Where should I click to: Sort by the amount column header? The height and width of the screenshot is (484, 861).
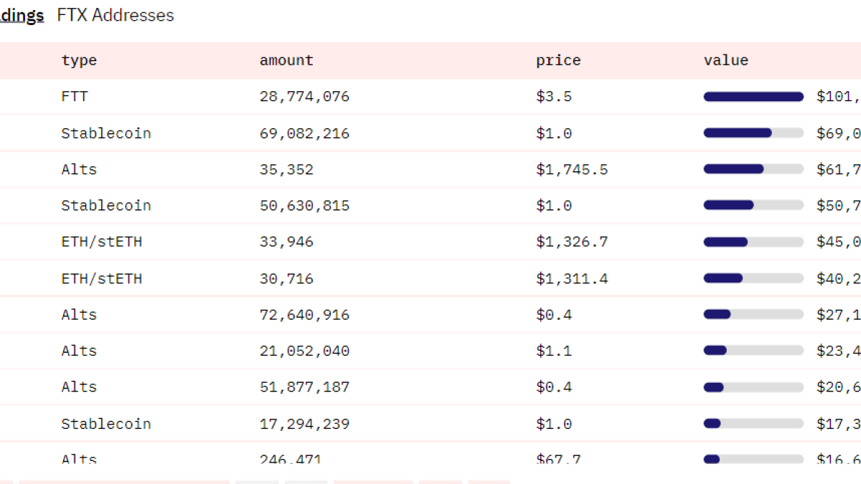click(286, 60)
